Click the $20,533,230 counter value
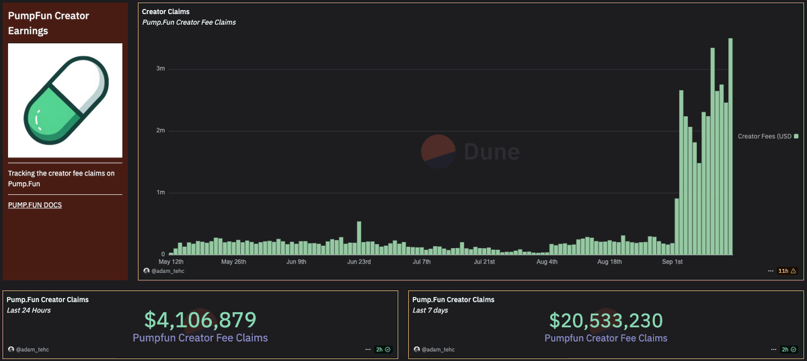 pyautogui.click(x=606, y=320)
